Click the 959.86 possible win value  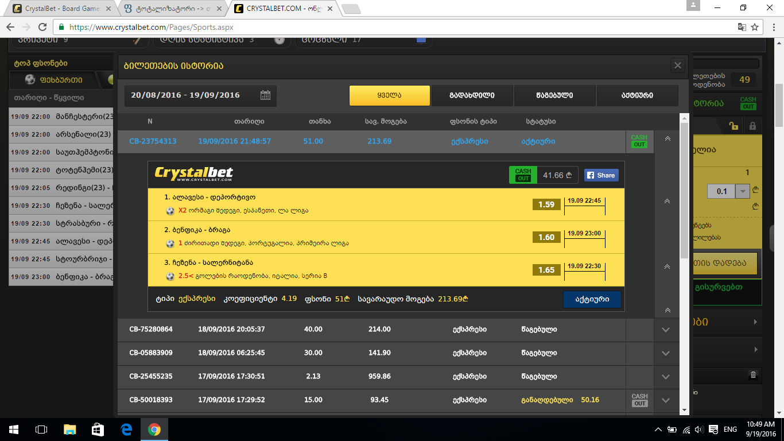click(x=379, y=377)
